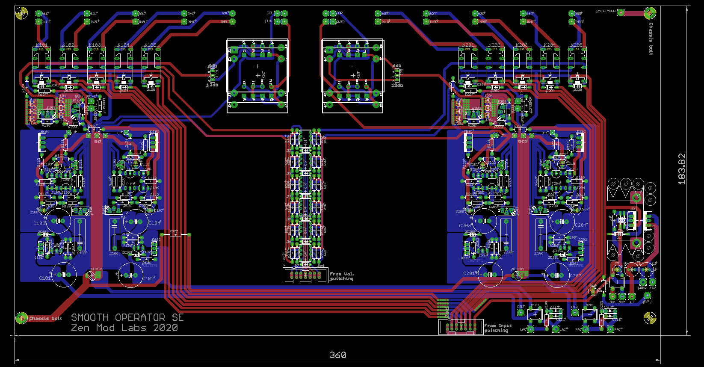The image size is (704, 367).
Task: Select relay K104
Action: (124, 65)
